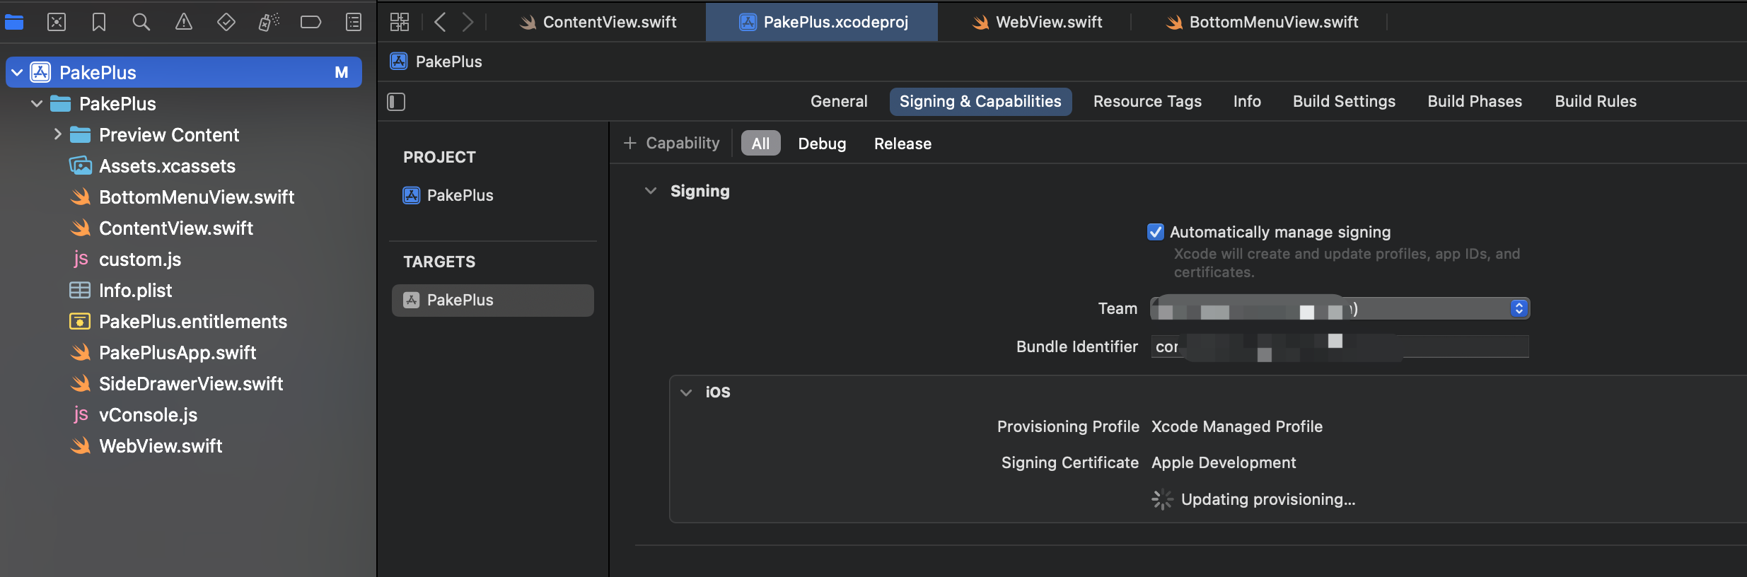Go back in editor history

click(x=440, y=22)
